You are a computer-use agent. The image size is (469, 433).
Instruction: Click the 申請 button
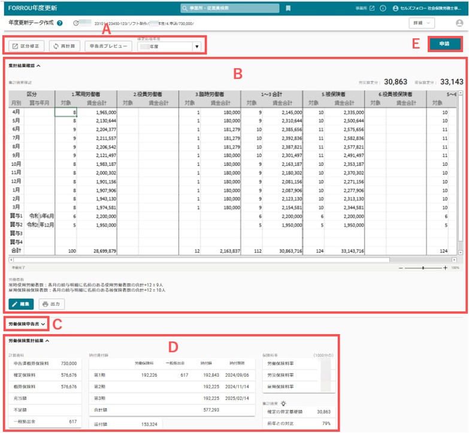pos(444,44)
